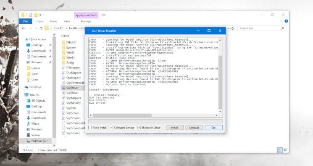Image resolution: width=313 pixels, height=166 pixels.
Task: Click the Exit button in installer
Action: click(213, 128)
